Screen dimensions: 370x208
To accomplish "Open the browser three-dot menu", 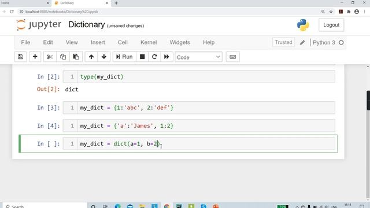I will click(365, 12).
